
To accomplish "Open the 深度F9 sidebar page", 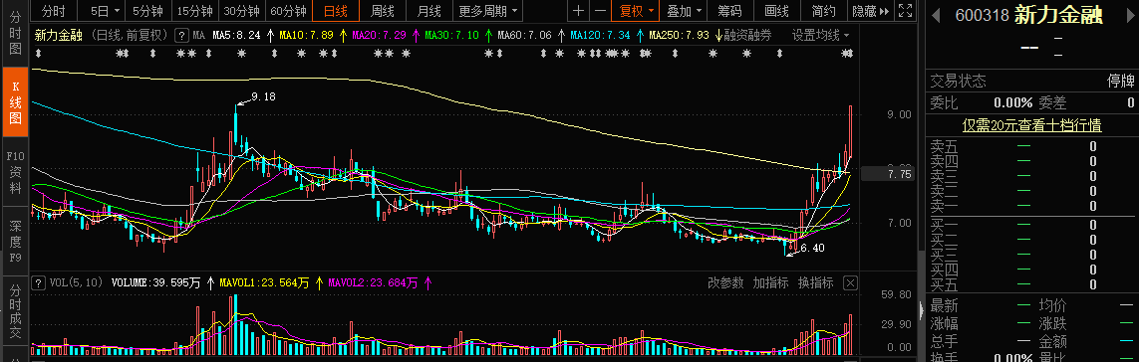I will click(x=15, y=240).
